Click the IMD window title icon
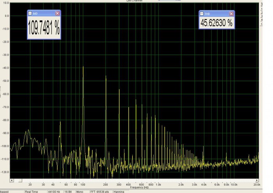The height and width of the screenshot is (193, 273). (x=30, y=13)
